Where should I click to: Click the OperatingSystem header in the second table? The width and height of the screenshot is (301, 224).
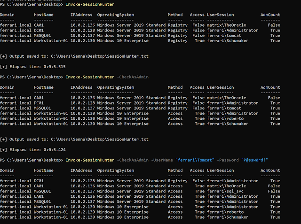pos(115,87)
